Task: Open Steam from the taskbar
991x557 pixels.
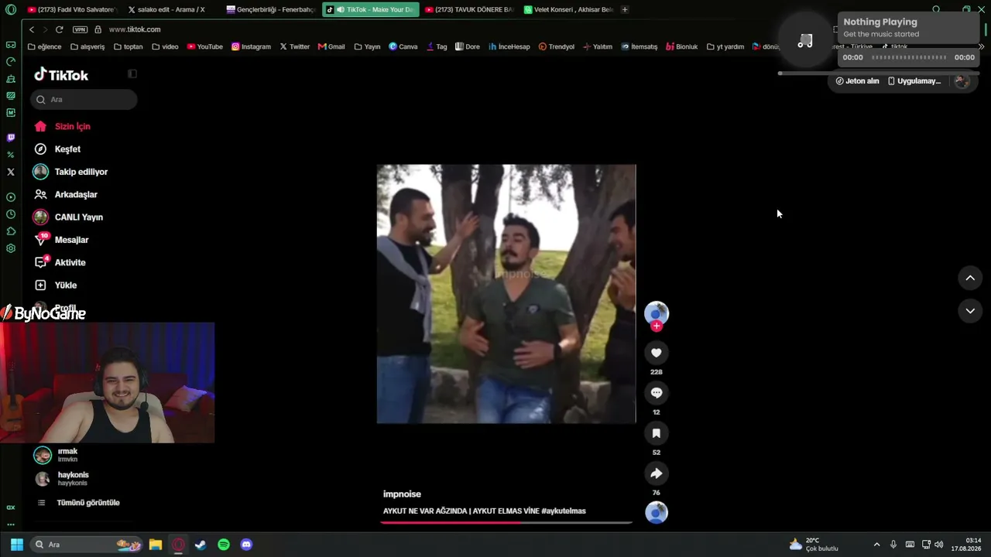Action: click(x=201, y=545)
